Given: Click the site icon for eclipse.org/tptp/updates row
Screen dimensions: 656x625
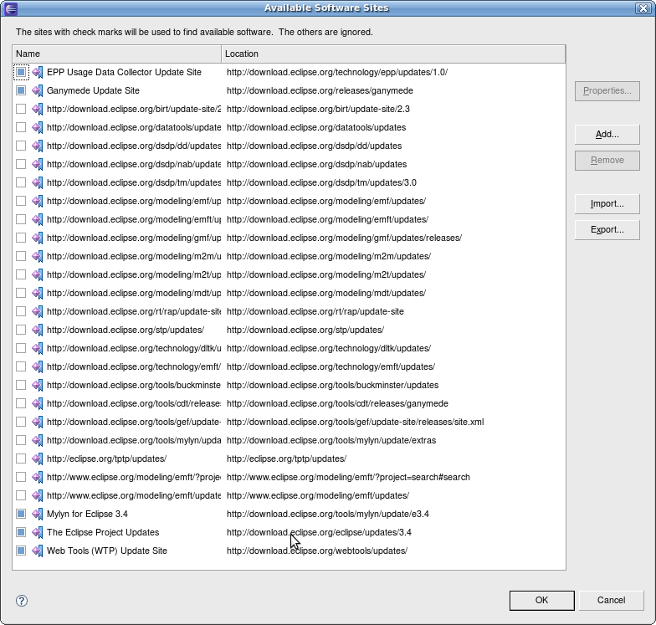Looking at the screenshot, I should pos(37,459).
